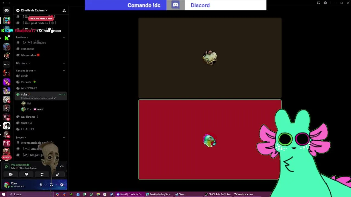Open Discord user settings gear
This screenshot has height=197, width=351.
click(62, 185)
